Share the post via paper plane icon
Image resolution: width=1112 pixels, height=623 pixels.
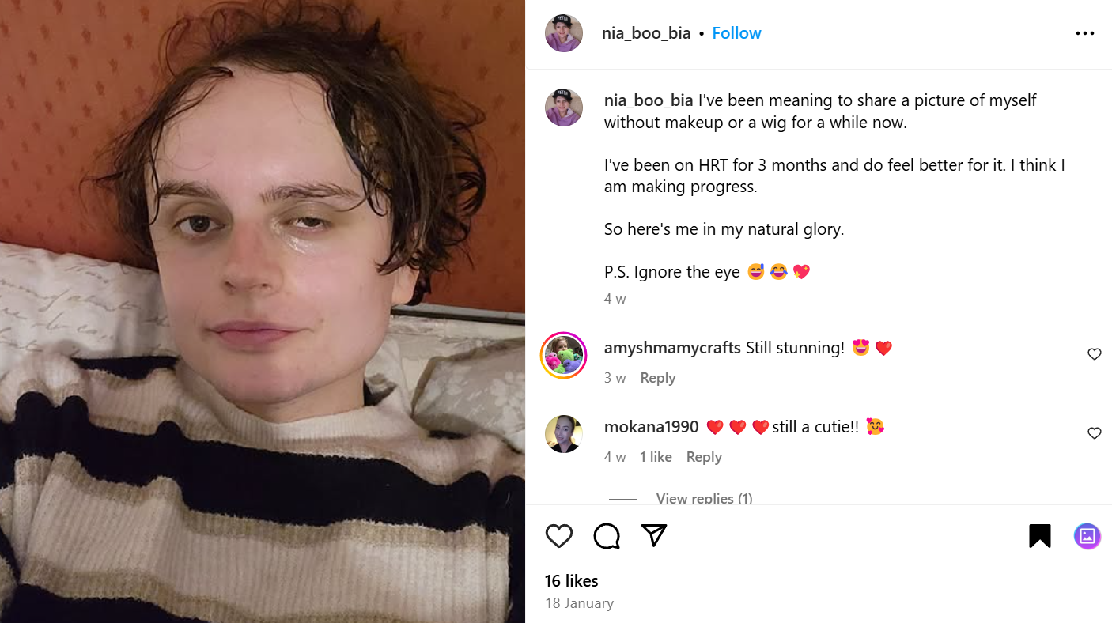(x=654, y=536)
